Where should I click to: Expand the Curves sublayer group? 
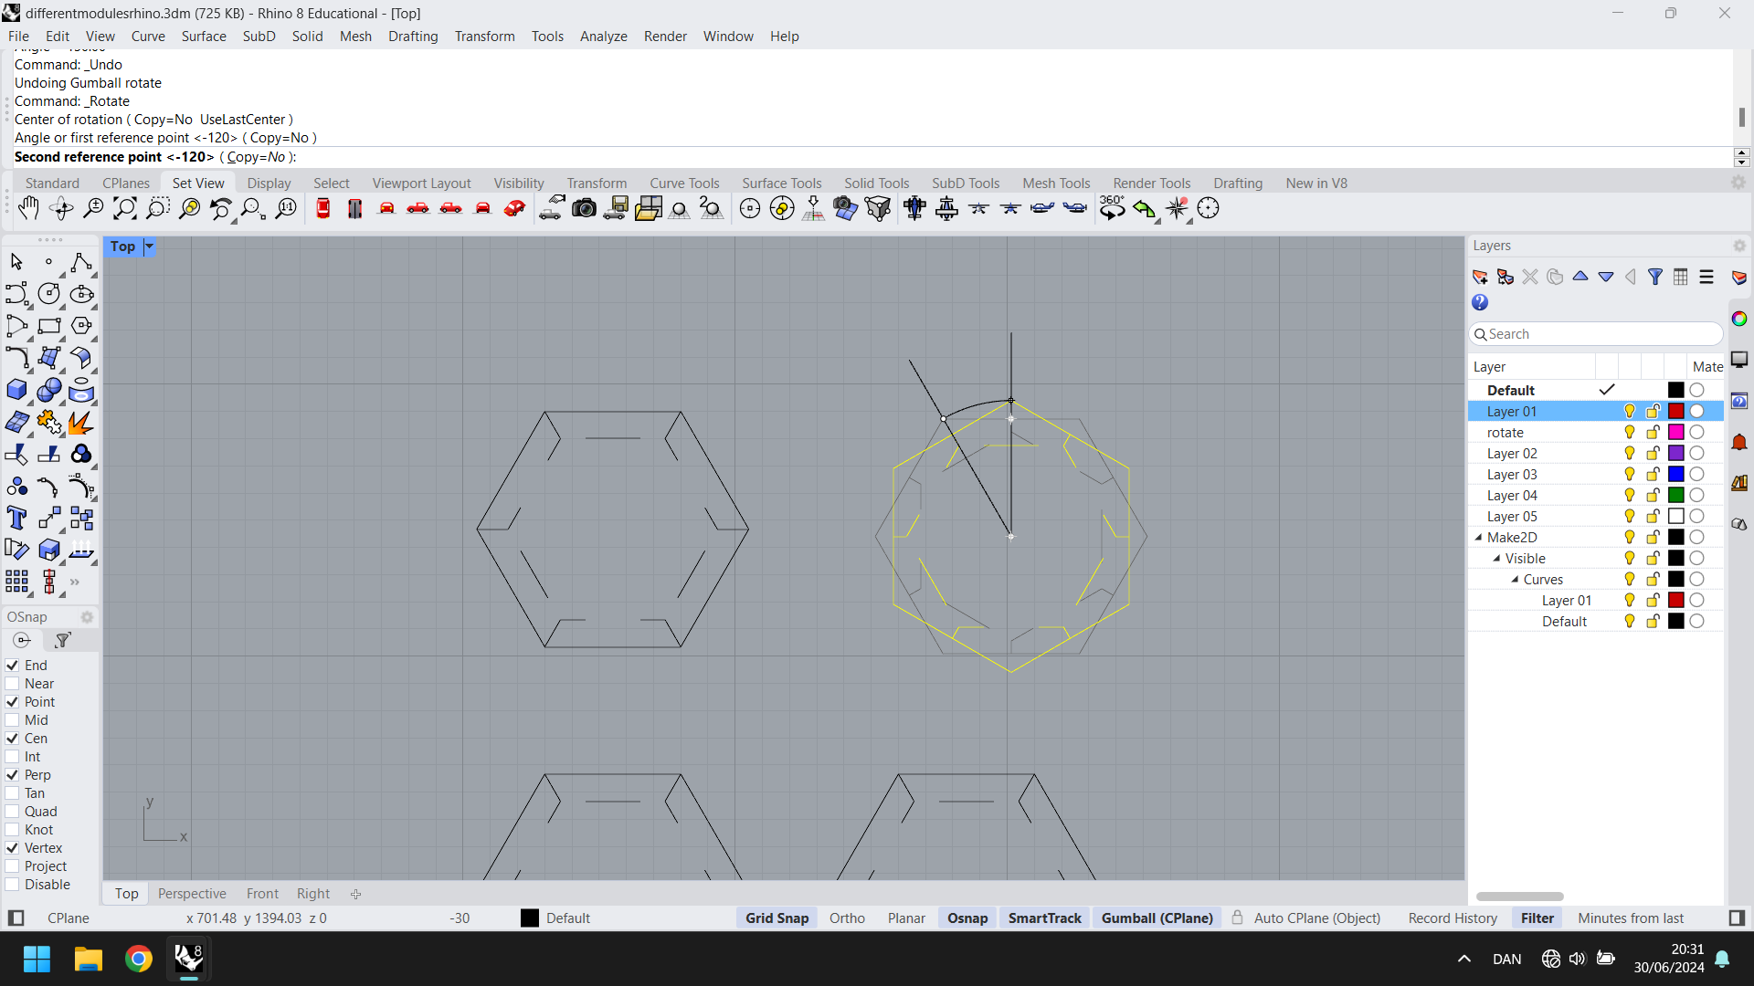(x=1515, y=579)
